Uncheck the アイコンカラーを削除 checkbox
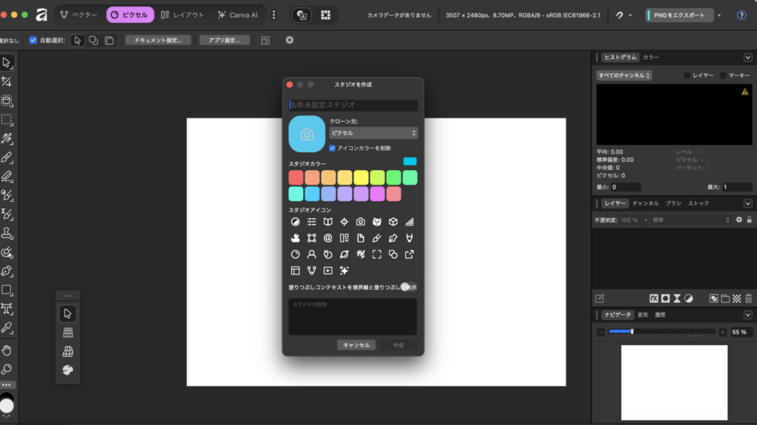 pos(333,148)
